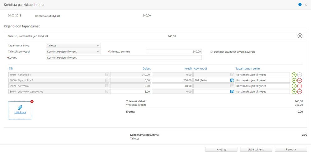Screen dimensions: 311x154
Task: Open the Tapahtuma liittyy dropdown
Action: coord(73,46)
